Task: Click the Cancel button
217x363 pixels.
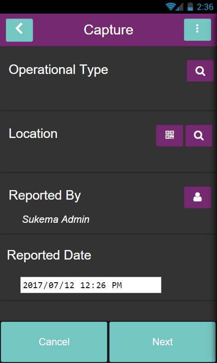Action: coord(54,342)
